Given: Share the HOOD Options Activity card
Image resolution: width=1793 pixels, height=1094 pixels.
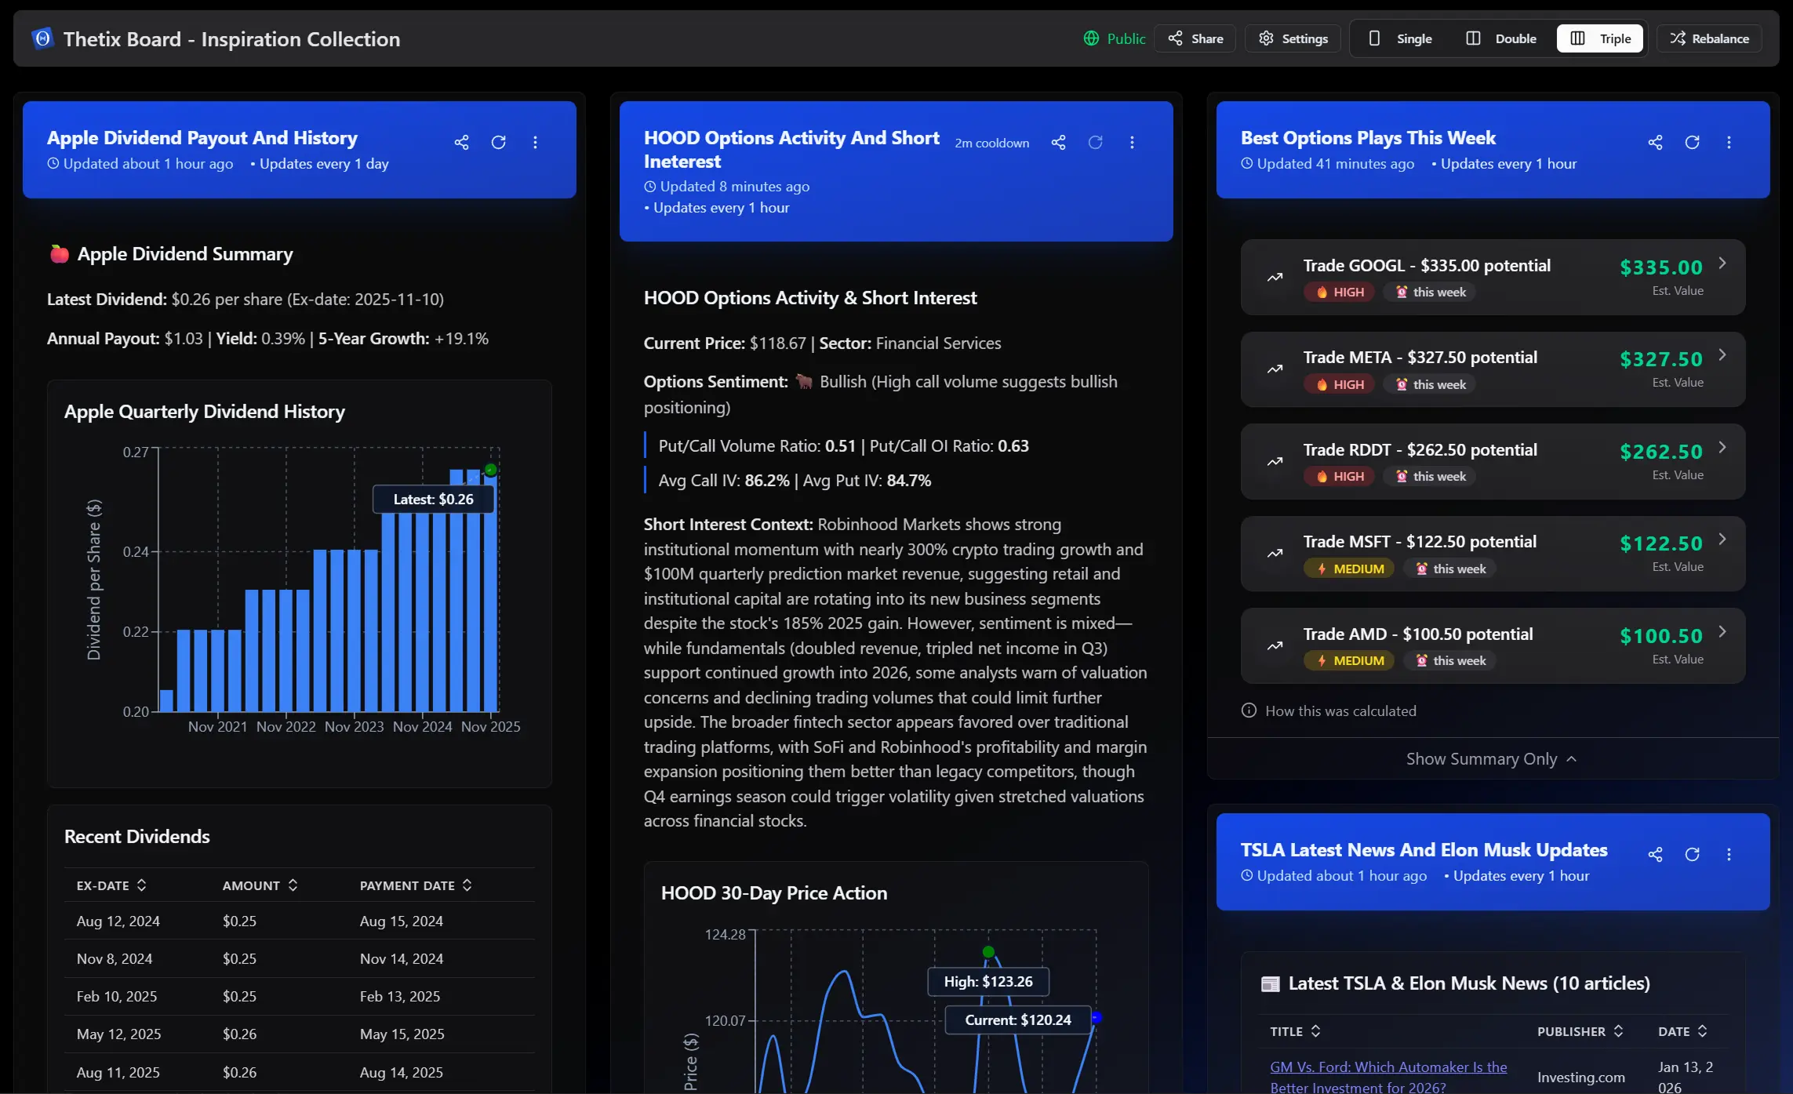Looking at the screenshot, I should click(x=1058, y=143).
